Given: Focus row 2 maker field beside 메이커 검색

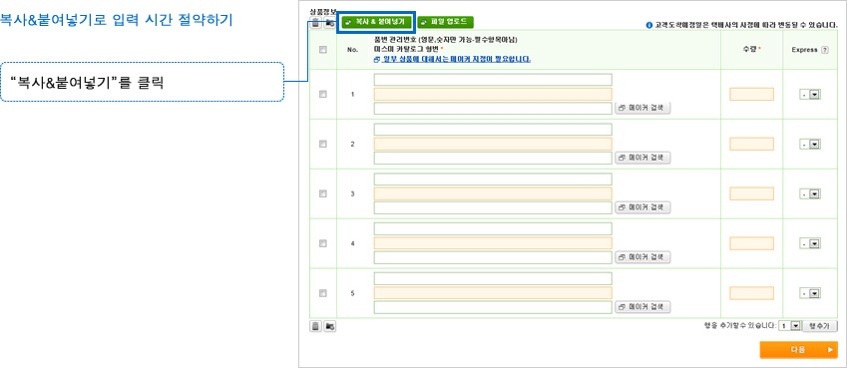Looking at the screenshot, I should point(493,158).
